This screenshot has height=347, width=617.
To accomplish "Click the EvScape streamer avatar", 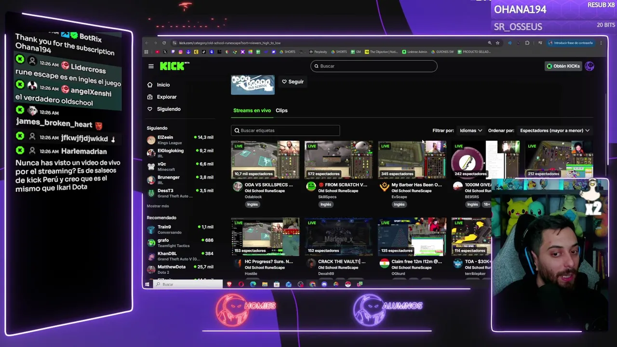I will click(384, 186).
